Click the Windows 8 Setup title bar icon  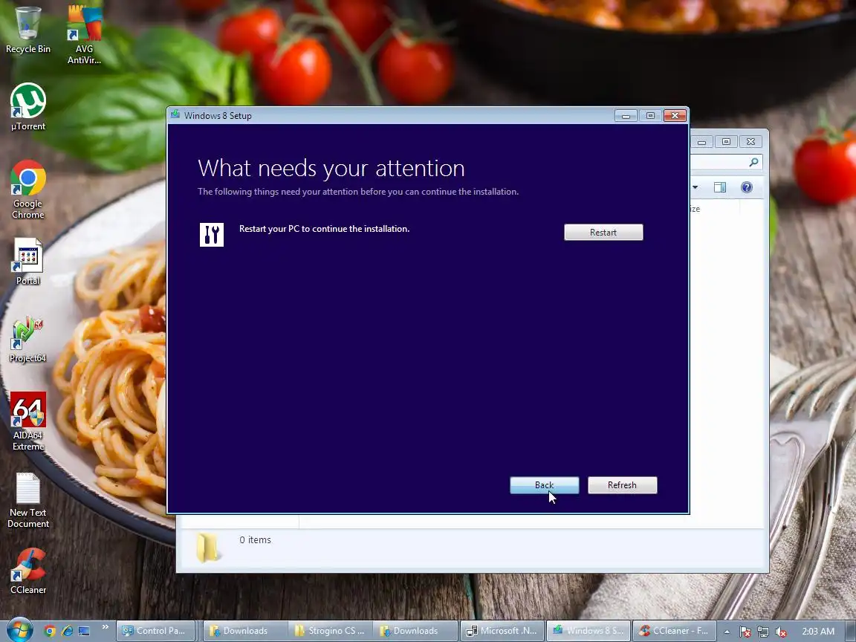point(175,114)
